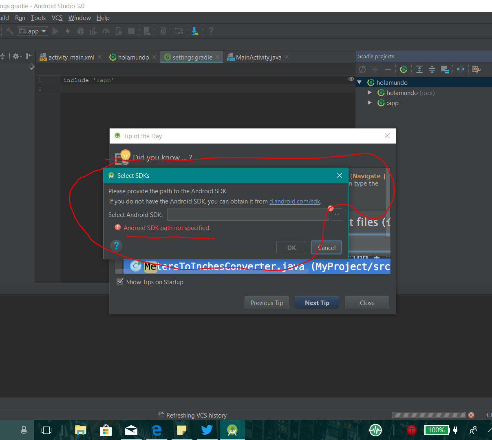Expand the :app Gradle node
Viewport: 492px width, 440px height.
pos(369,103)
